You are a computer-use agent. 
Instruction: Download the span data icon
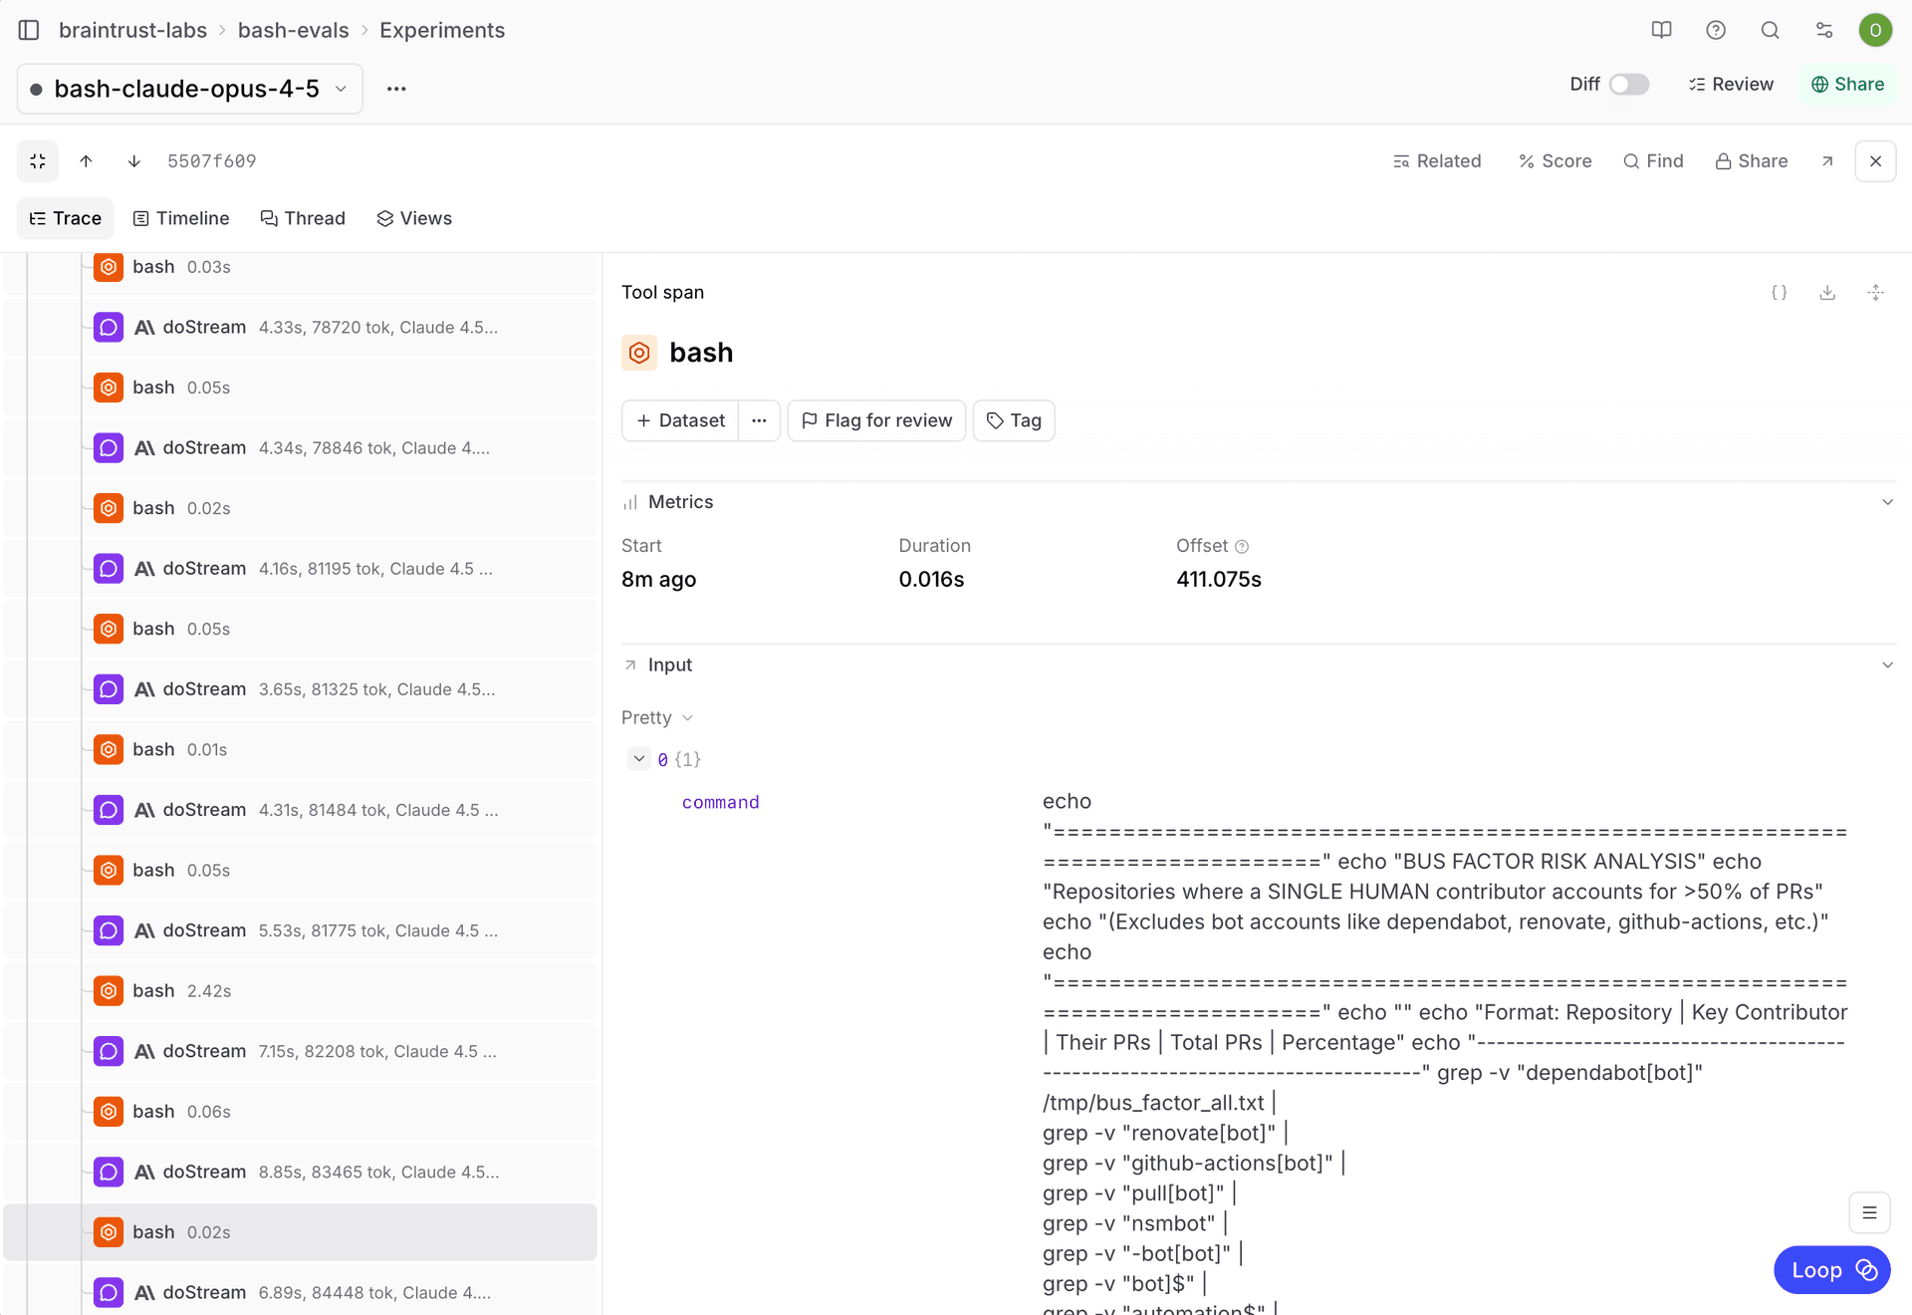(1827, 292)
